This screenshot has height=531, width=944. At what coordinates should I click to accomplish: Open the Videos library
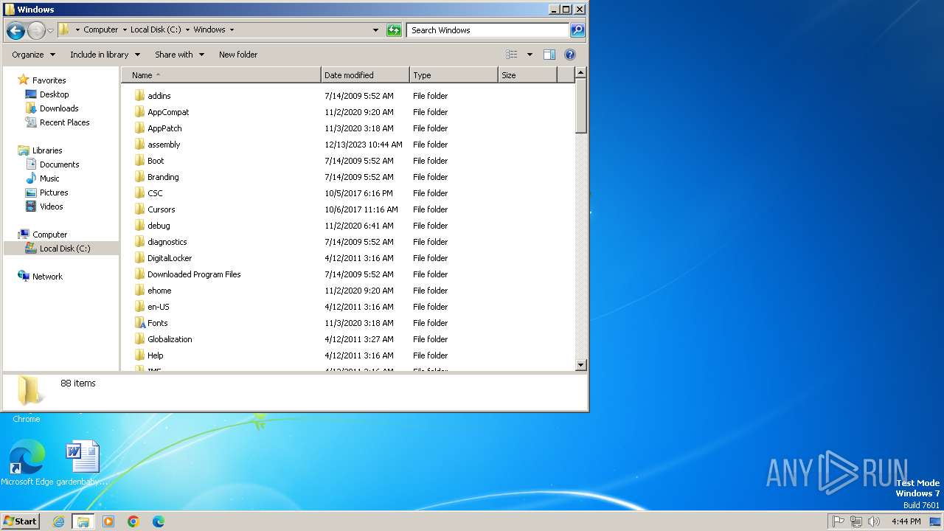[x=51, y=206]
